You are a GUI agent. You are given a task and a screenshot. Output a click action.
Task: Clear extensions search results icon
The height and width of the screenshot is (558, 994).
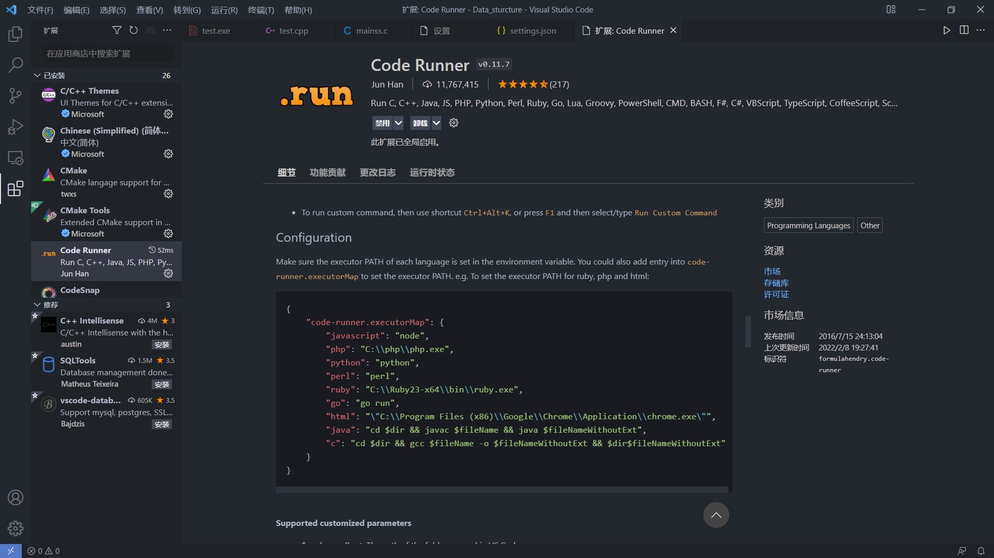pos(150,31)
